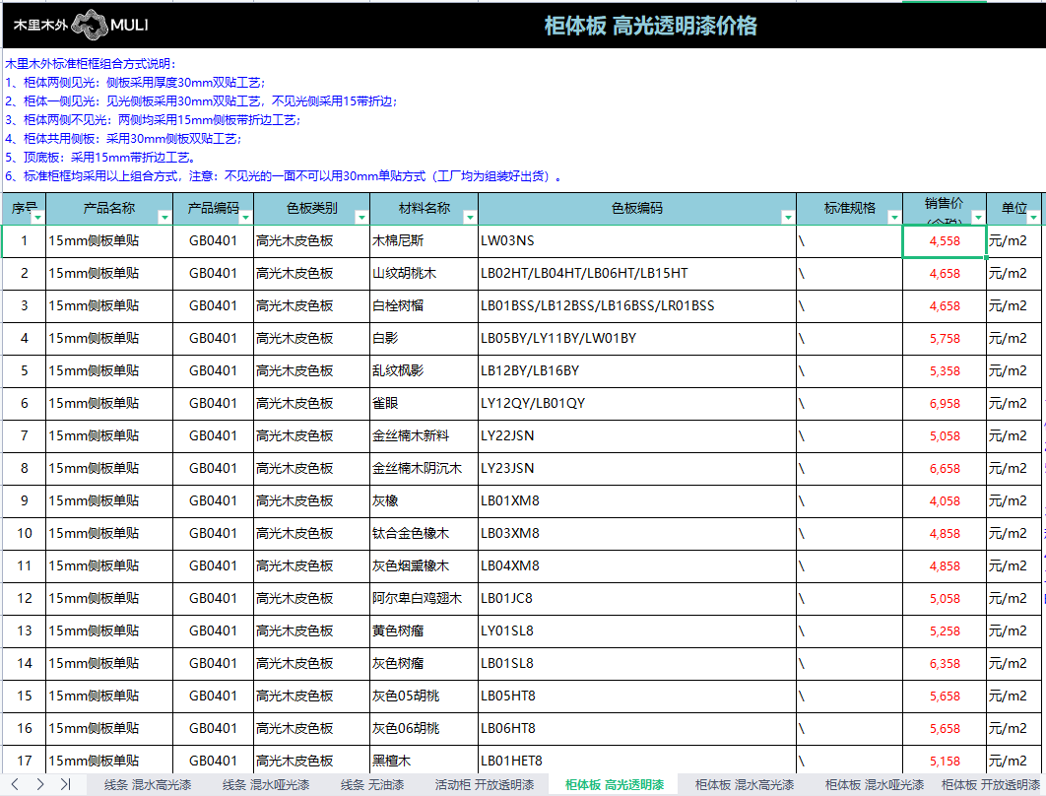Open the 材料名称 filter dropdown

470,217
